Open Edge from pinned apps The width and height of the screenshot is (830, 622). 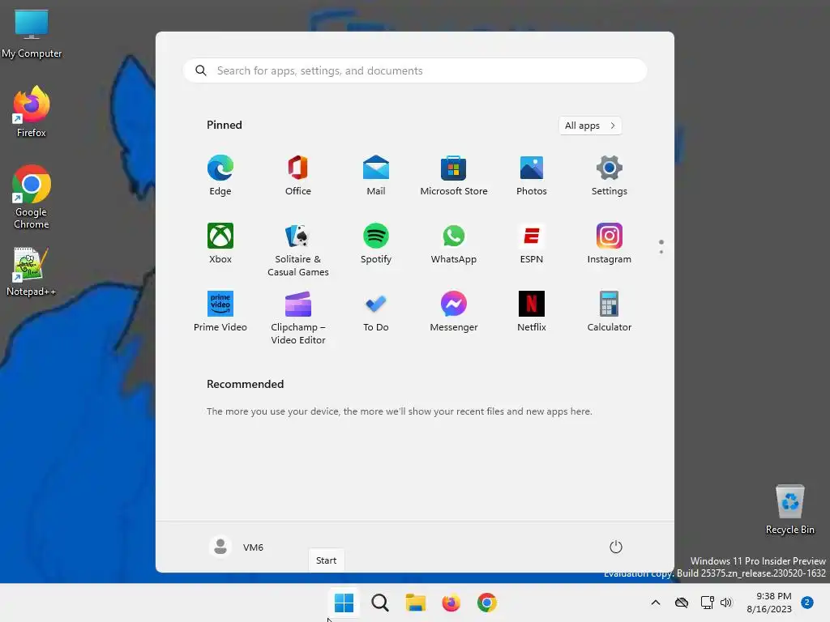point(220,175)
